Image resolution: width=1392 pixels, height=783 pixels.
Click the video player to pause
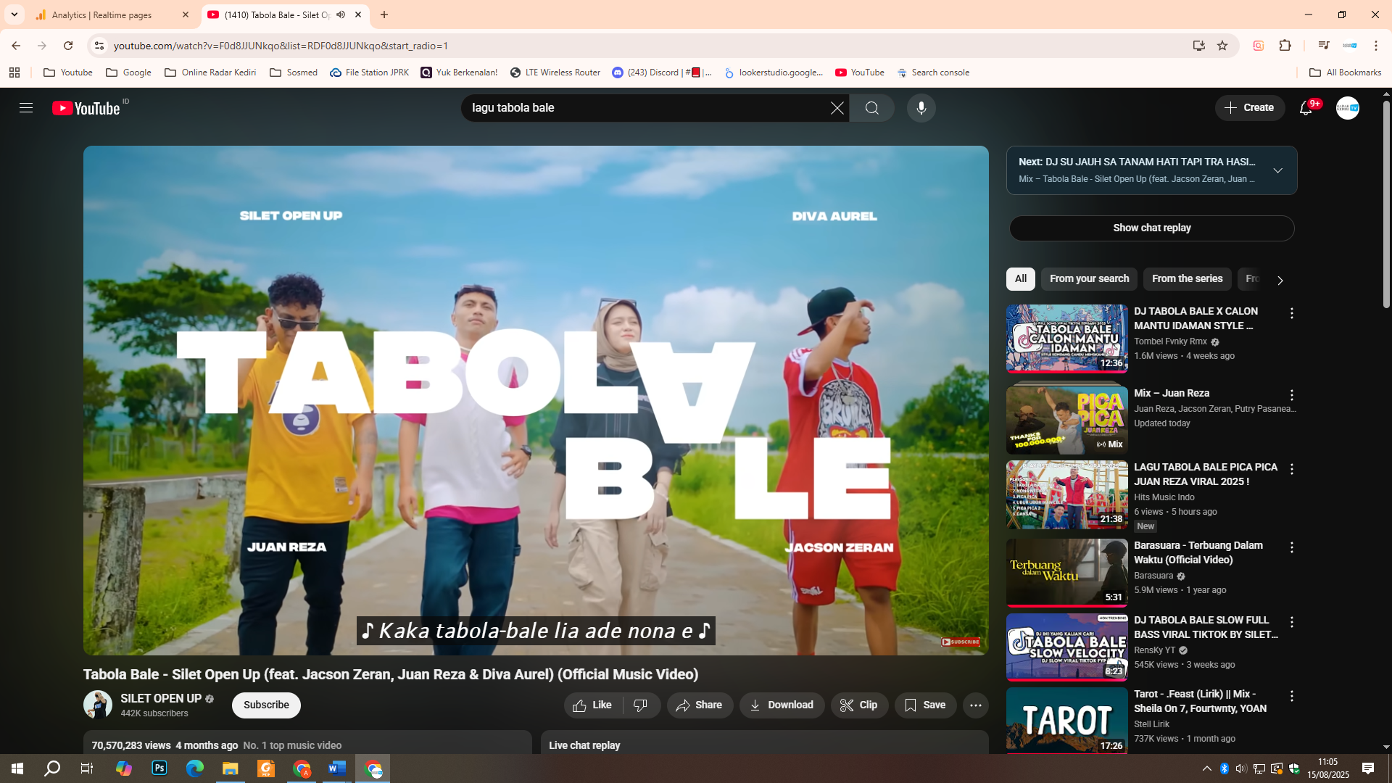(536, 400)
